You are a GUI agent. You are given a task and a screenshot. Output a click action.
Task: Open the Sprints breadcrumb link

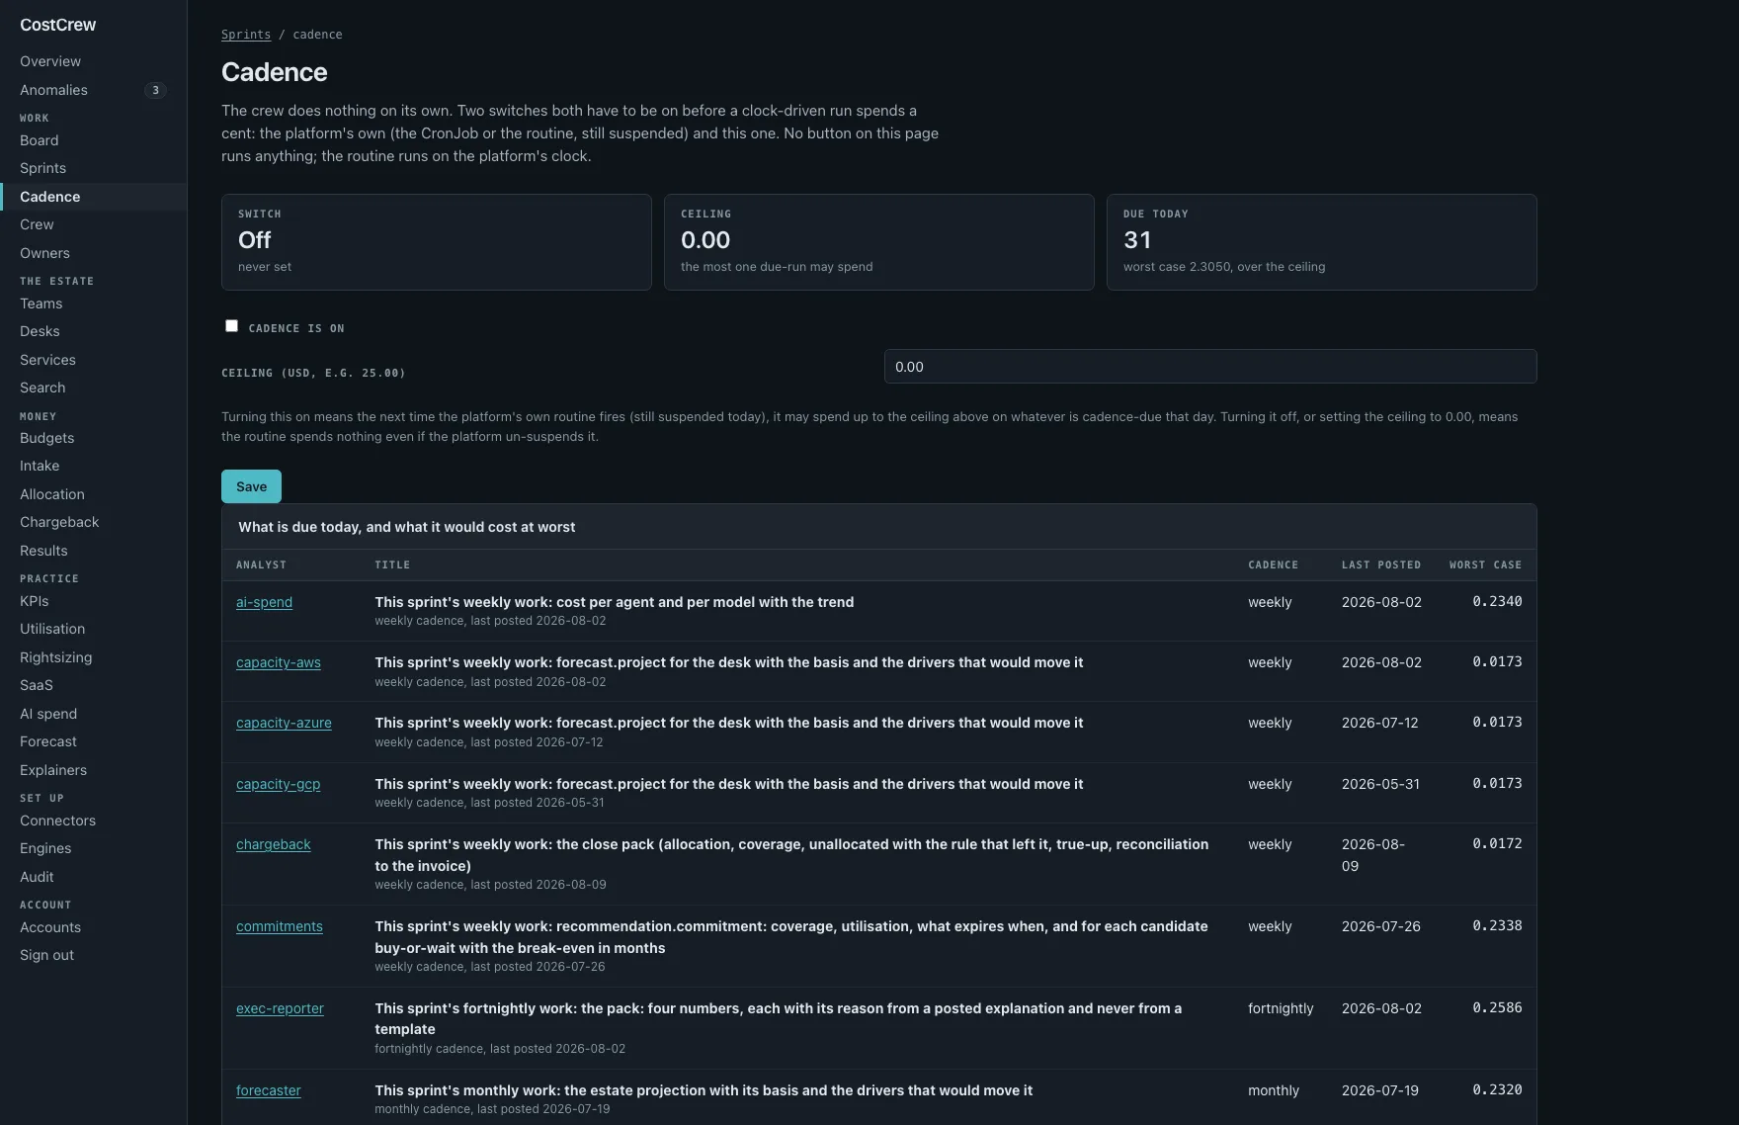click(246, 35)
